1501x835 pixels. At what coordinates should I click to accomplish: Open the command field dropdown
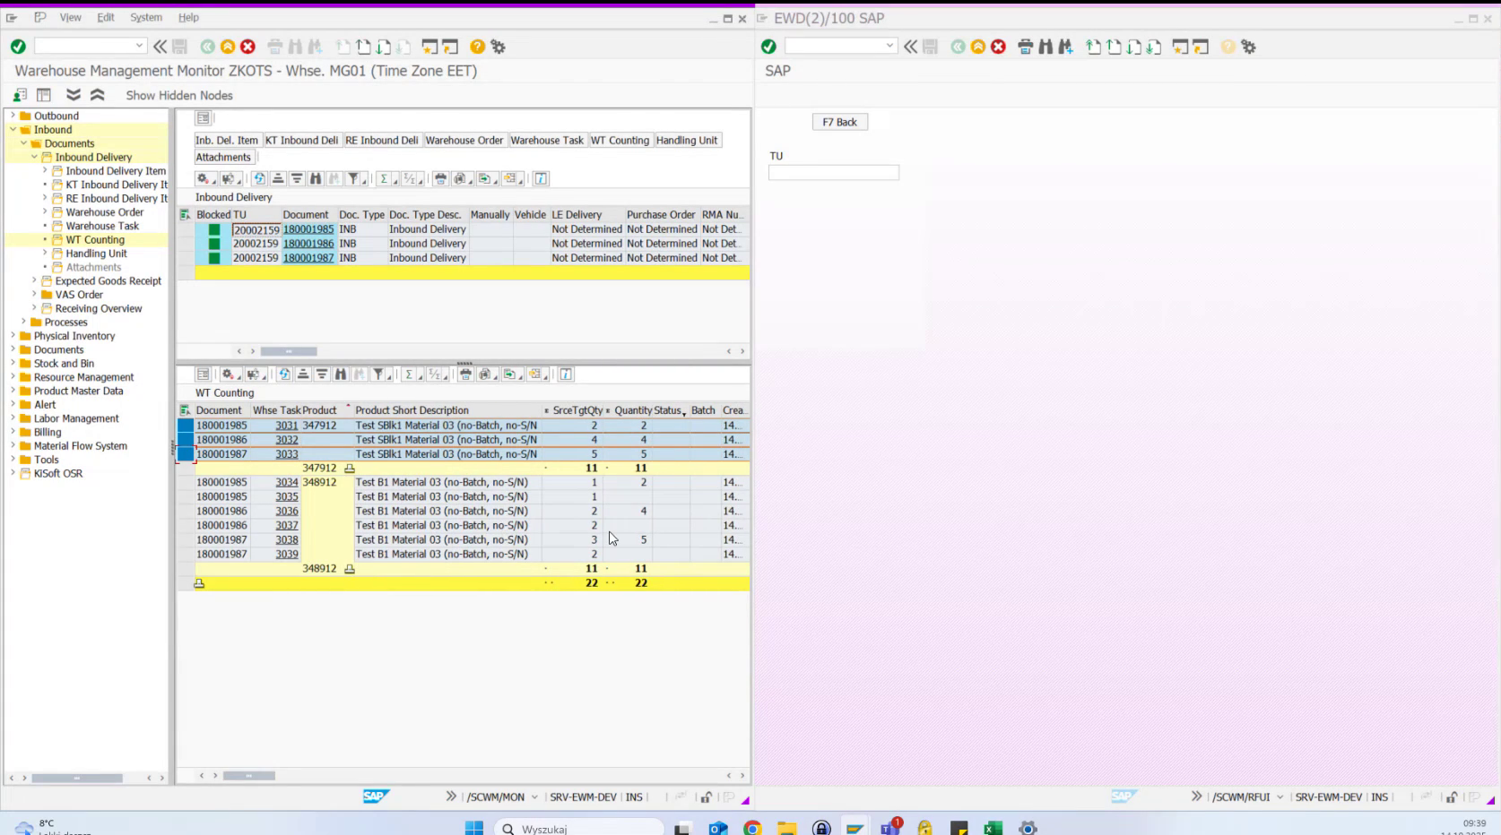coord(138,46)
